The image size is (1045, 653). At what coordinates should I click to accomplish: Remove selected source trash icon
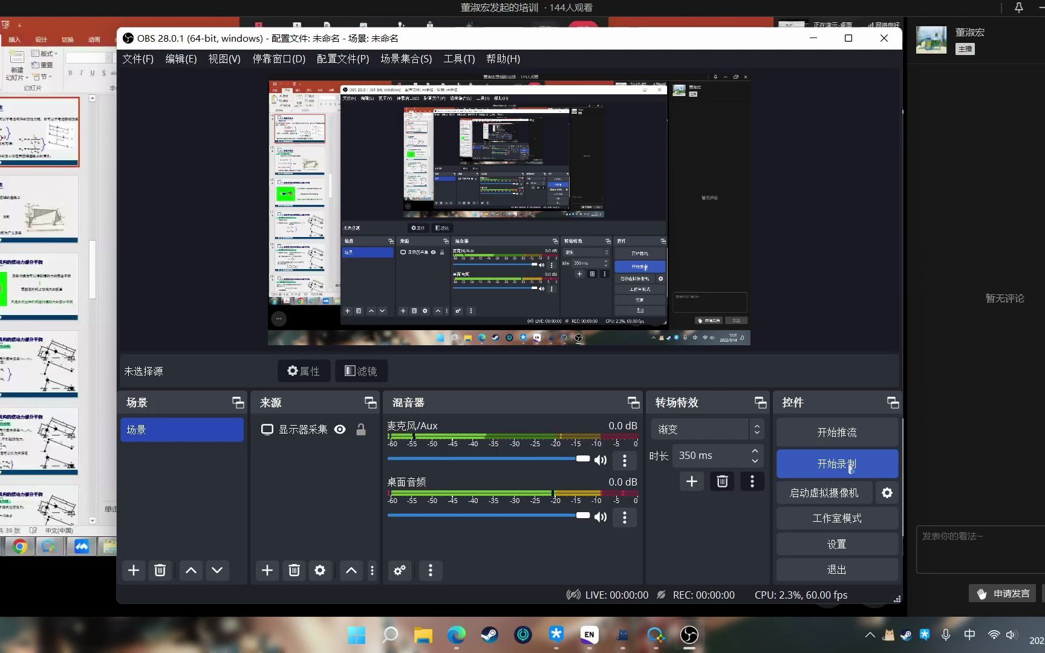294,570
